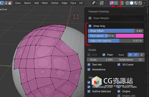Uncheck the Floor checkbox

(x=104, y=55)
